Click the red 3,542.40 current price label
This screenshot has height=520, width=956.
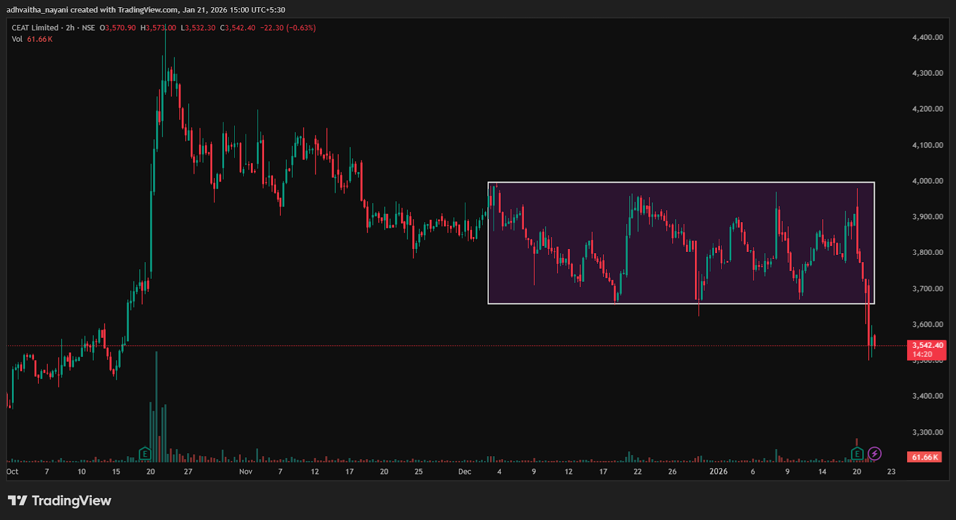[x=927, y=346]
